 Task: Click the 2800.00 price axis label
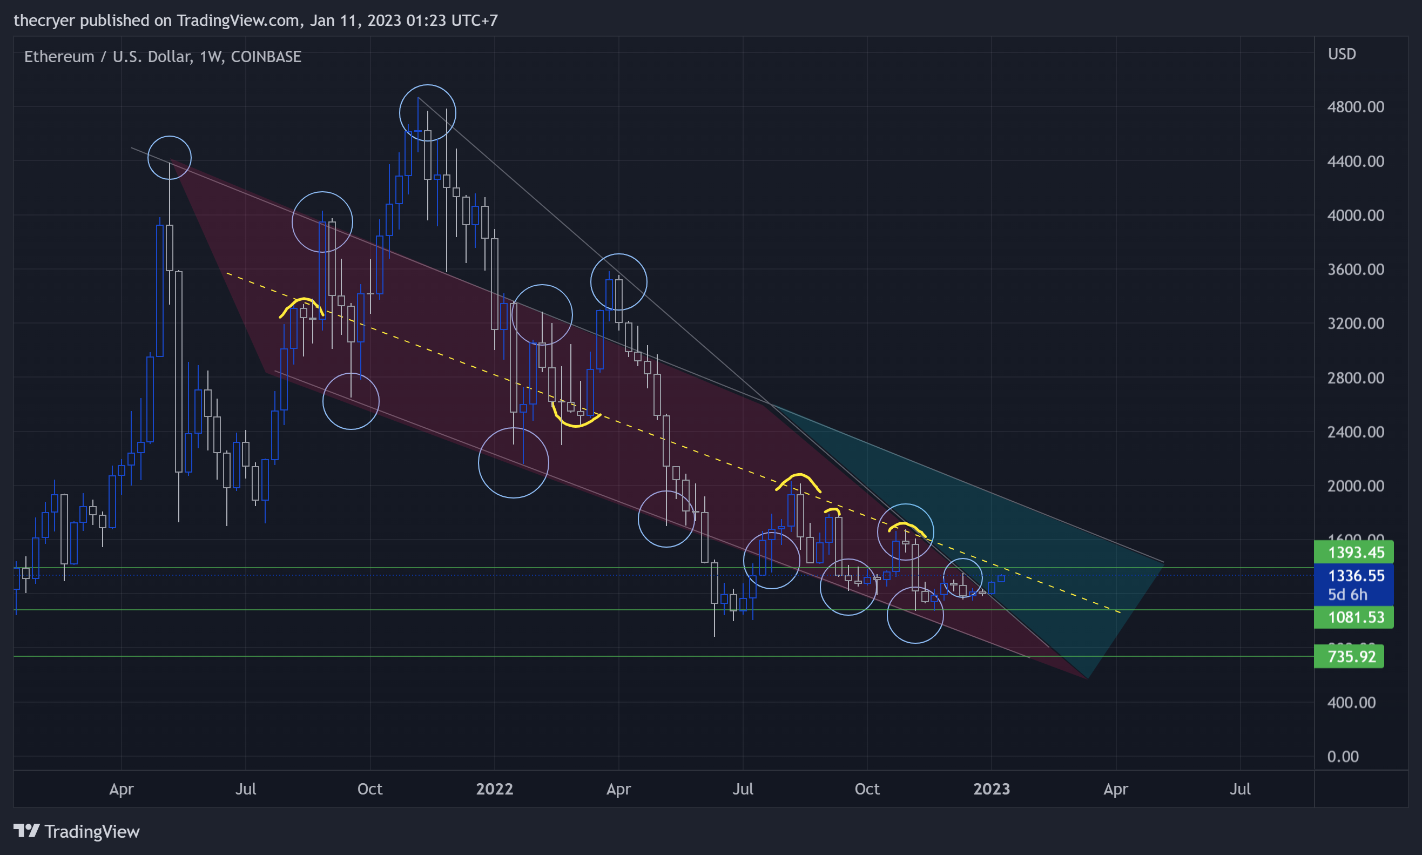click(1355, 378)
